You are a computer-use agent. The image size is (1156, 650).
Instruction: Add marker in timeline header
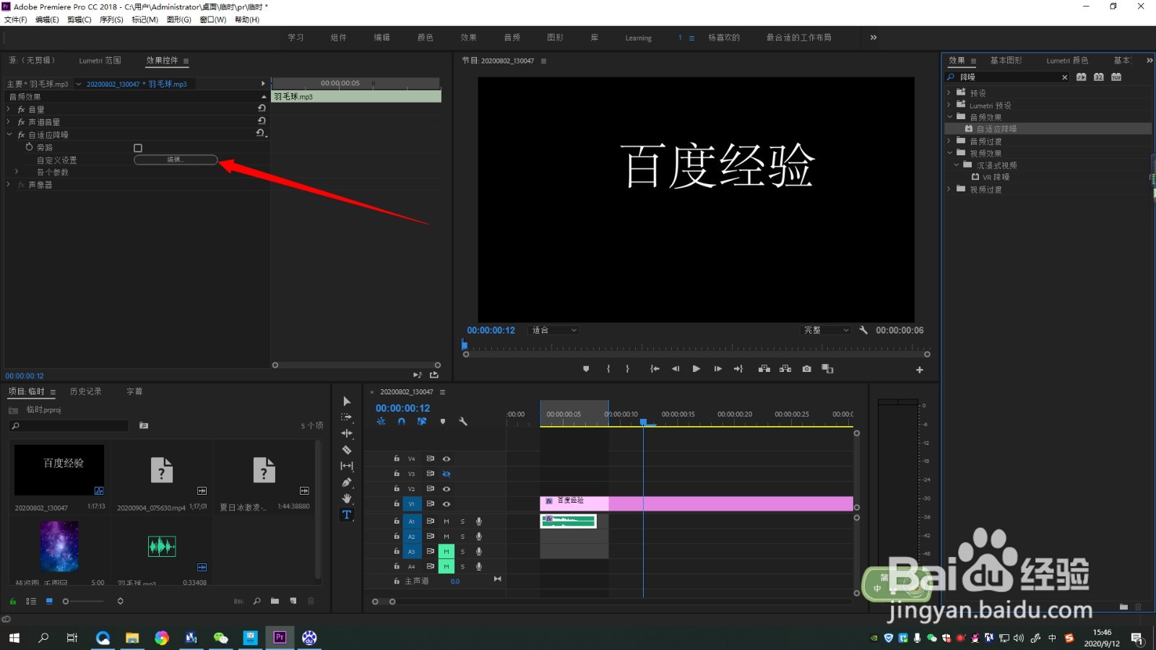pyautogui.click(x=443, y=421)
